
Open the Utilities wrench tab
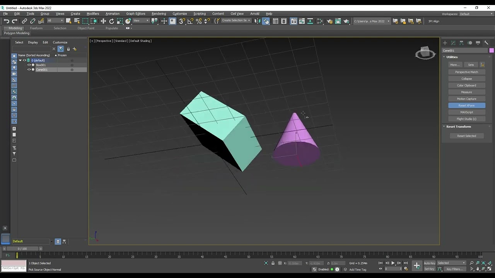click(x=486, y=43)
